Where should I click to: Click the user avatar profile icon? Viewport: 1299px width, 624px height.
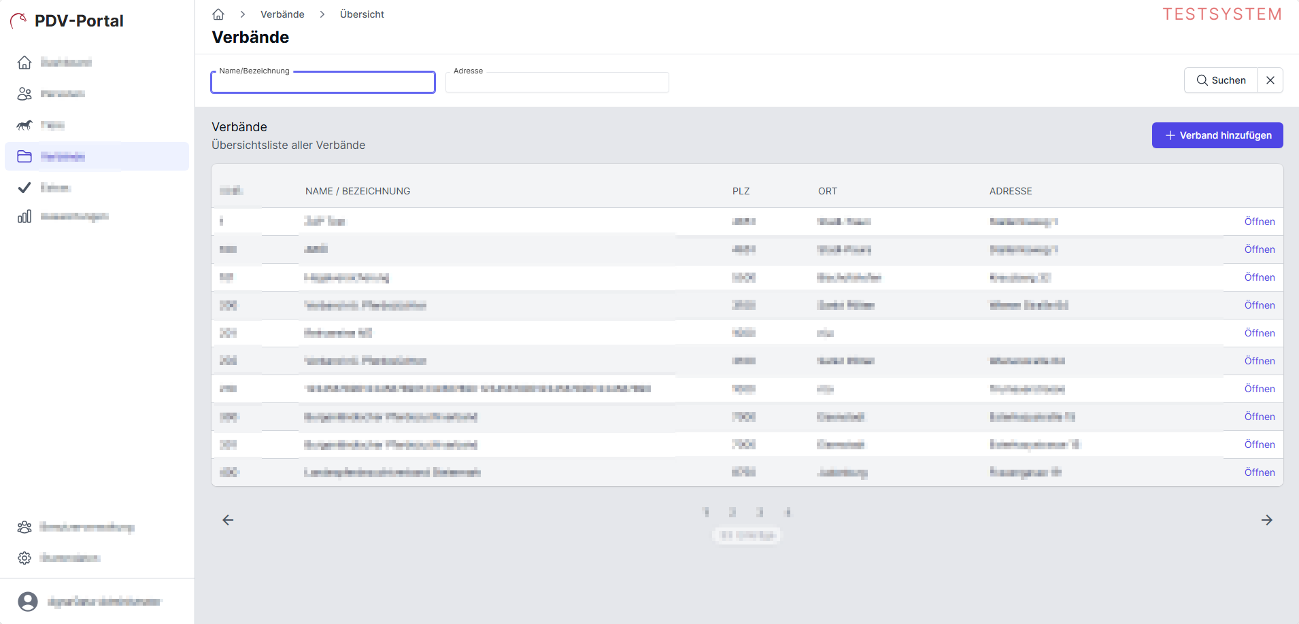click(x=28, y=602)
